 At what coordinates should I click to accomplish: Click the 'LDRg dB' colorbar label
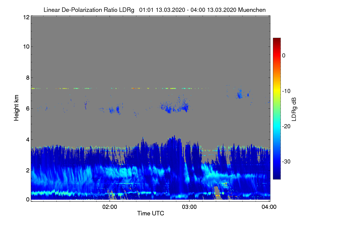coord(294,109)
